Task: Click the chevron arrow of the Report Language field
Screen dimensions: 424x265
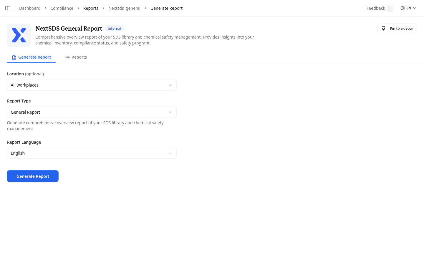Action: 170,153
